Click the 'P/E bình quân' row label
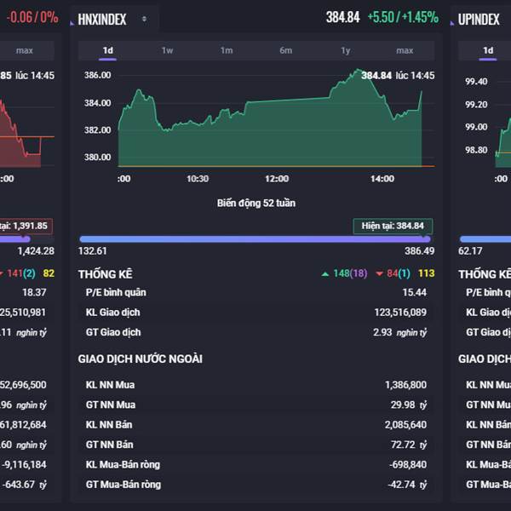The width and height of the screenshot is (511, 511). click(116, 293)
